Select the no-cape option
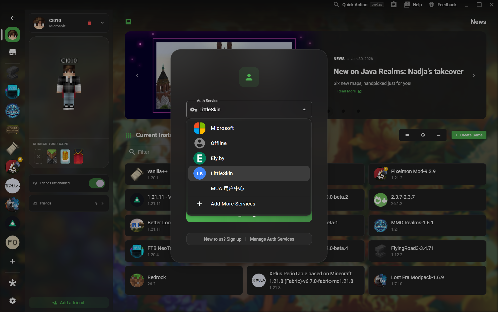The image size is (498, 312). coord(38,157)
